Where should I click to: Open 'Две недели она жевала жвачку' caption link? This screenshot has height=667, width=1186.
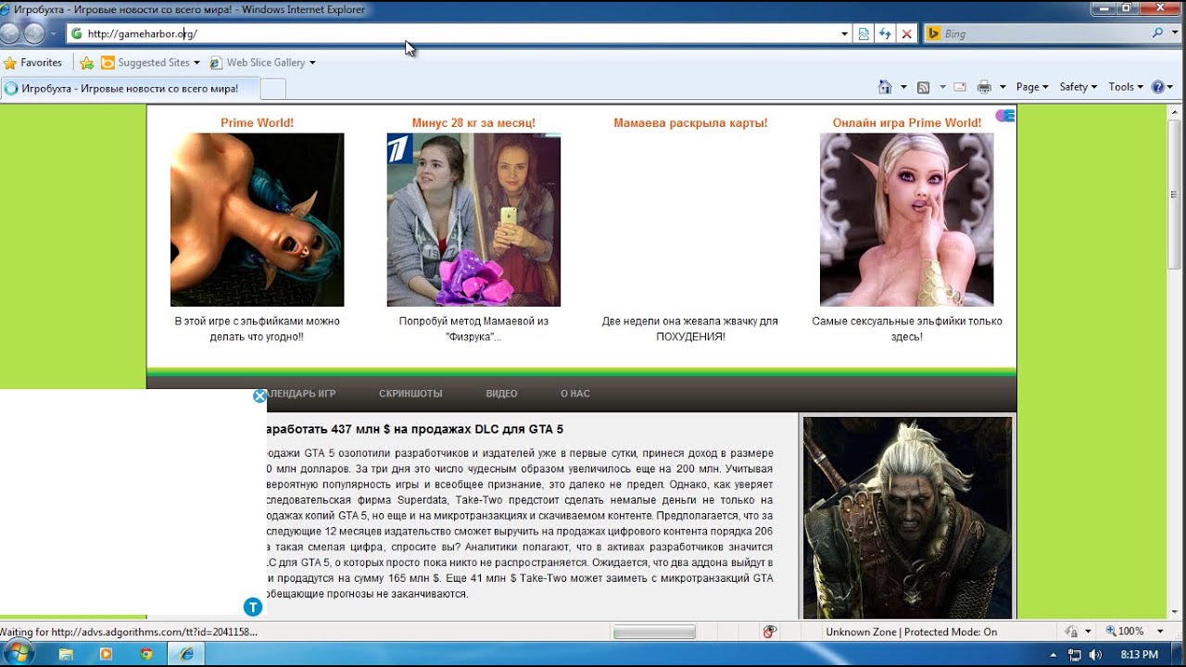click(690, 329)
